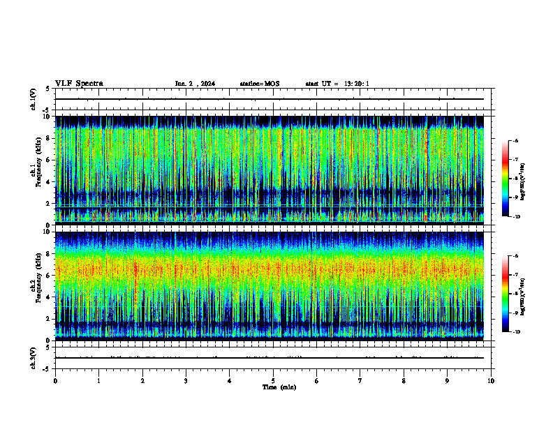The height and width of the screenshot is (427, 553).
Task: Click the 'VLF Spectra' plot title
Action: pos(79,84)
